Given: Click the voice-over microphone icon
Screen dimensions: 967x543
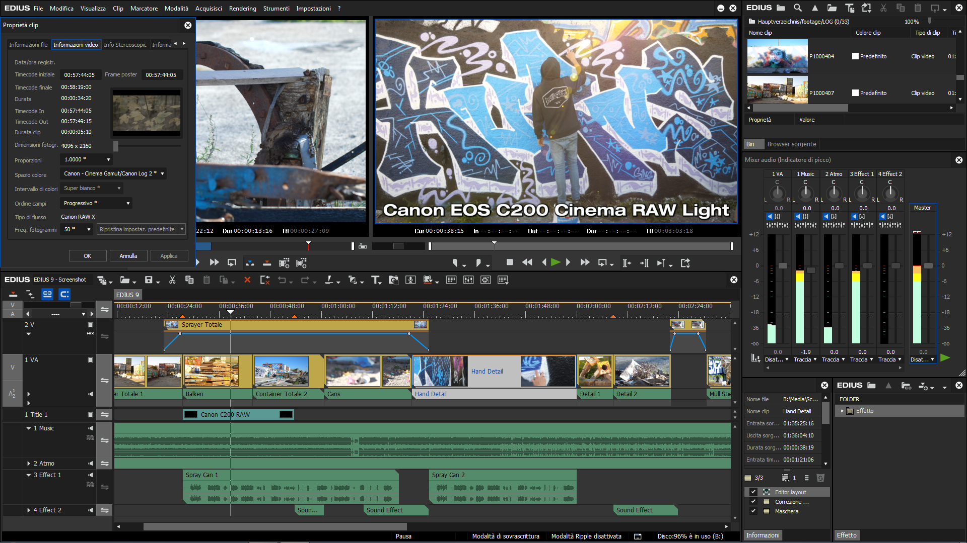Looking at the screenshot, I should coord(410,280).
